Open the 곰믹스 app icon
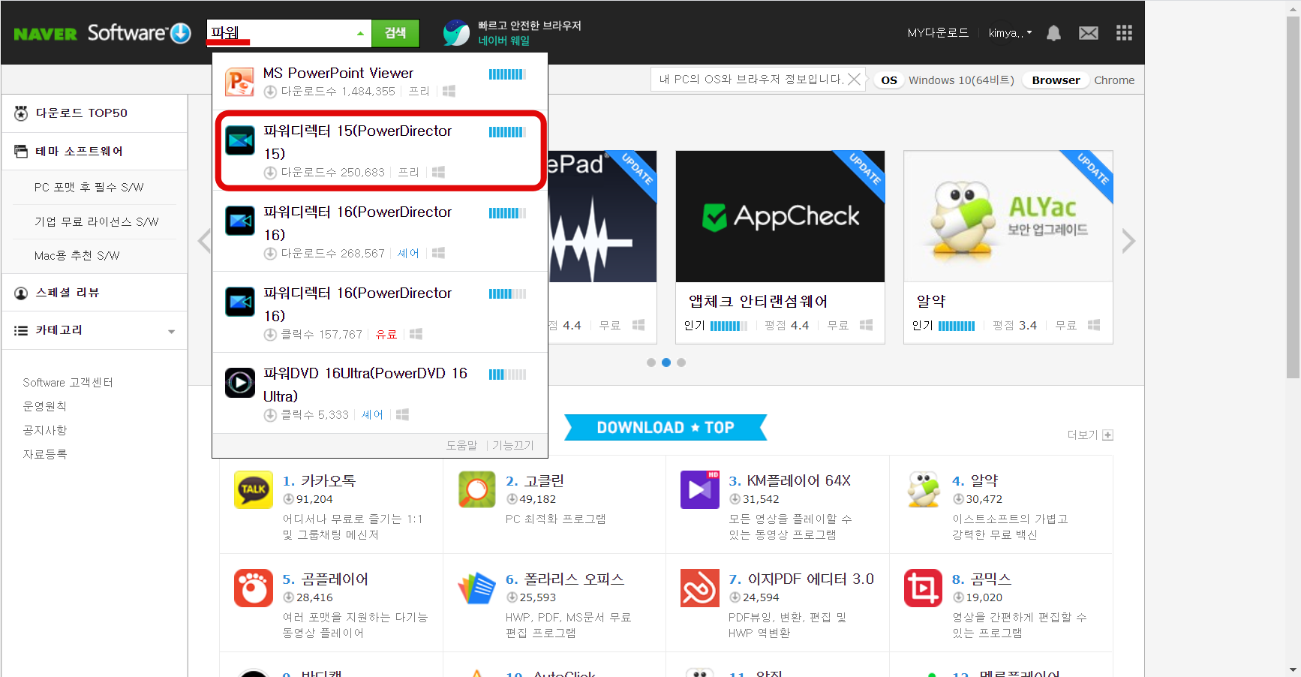This screenshot has height=677, width=1301. pyautogui.click(x=924, y=588)
